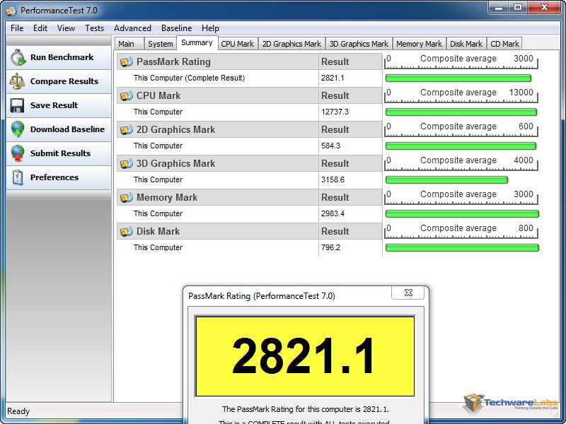Start the test with Run Benchmark
The image size is (566, 424).
coord(59,58)
